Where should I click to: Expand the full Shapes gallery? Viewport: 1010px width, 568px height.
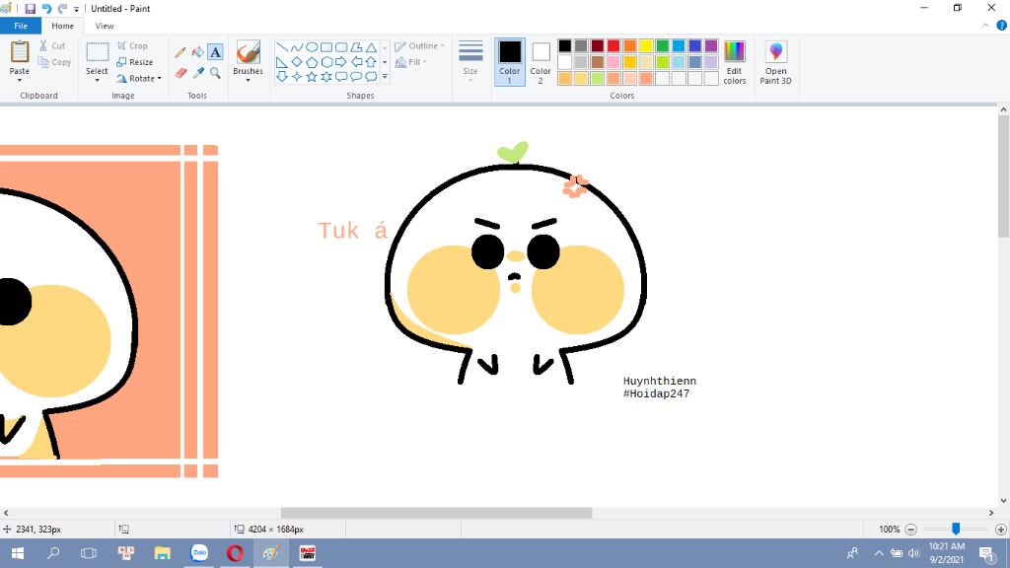pyautogui.click(x=385, y=77)
